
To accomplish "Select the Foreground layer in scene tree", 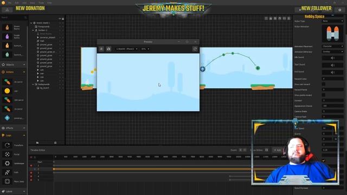I will coord(43,27).
